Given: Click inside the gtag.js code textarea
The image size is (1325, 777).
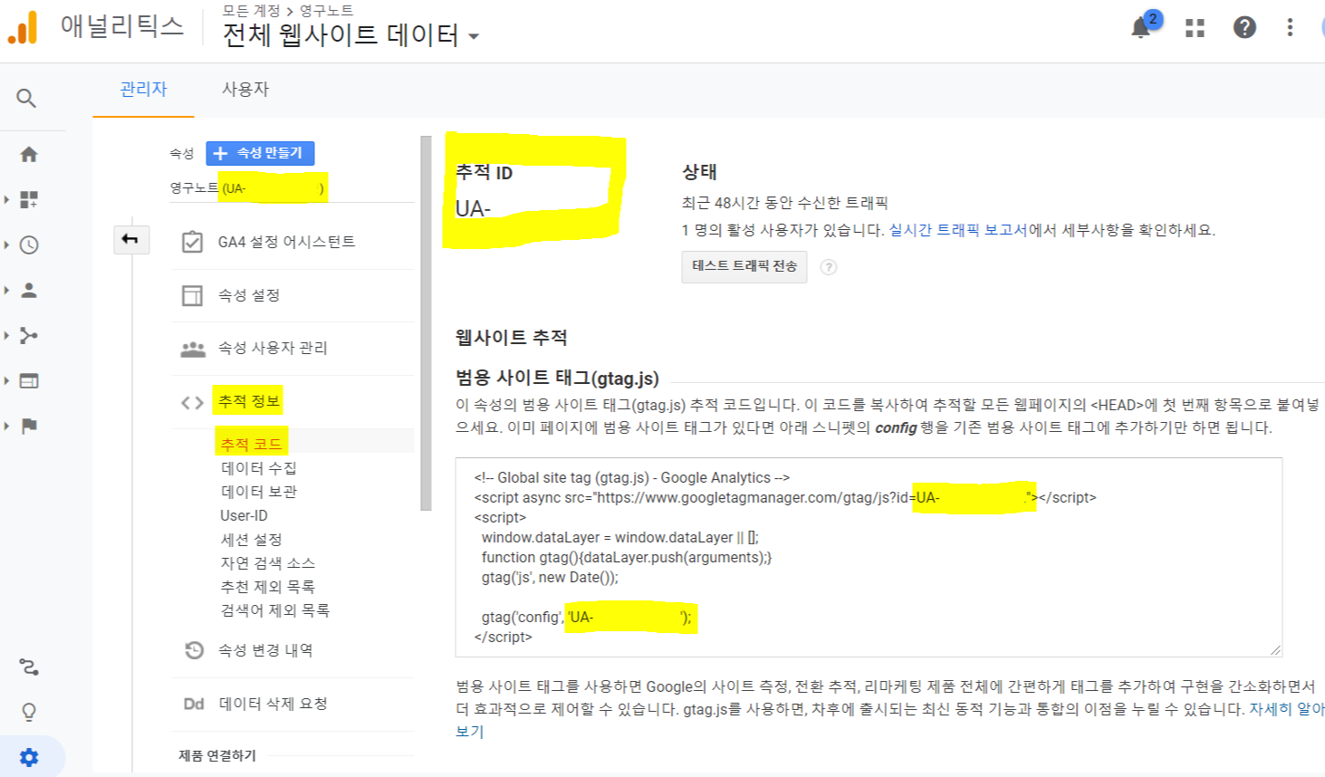Looking at the screenshot, I should (x=869, y=557).
